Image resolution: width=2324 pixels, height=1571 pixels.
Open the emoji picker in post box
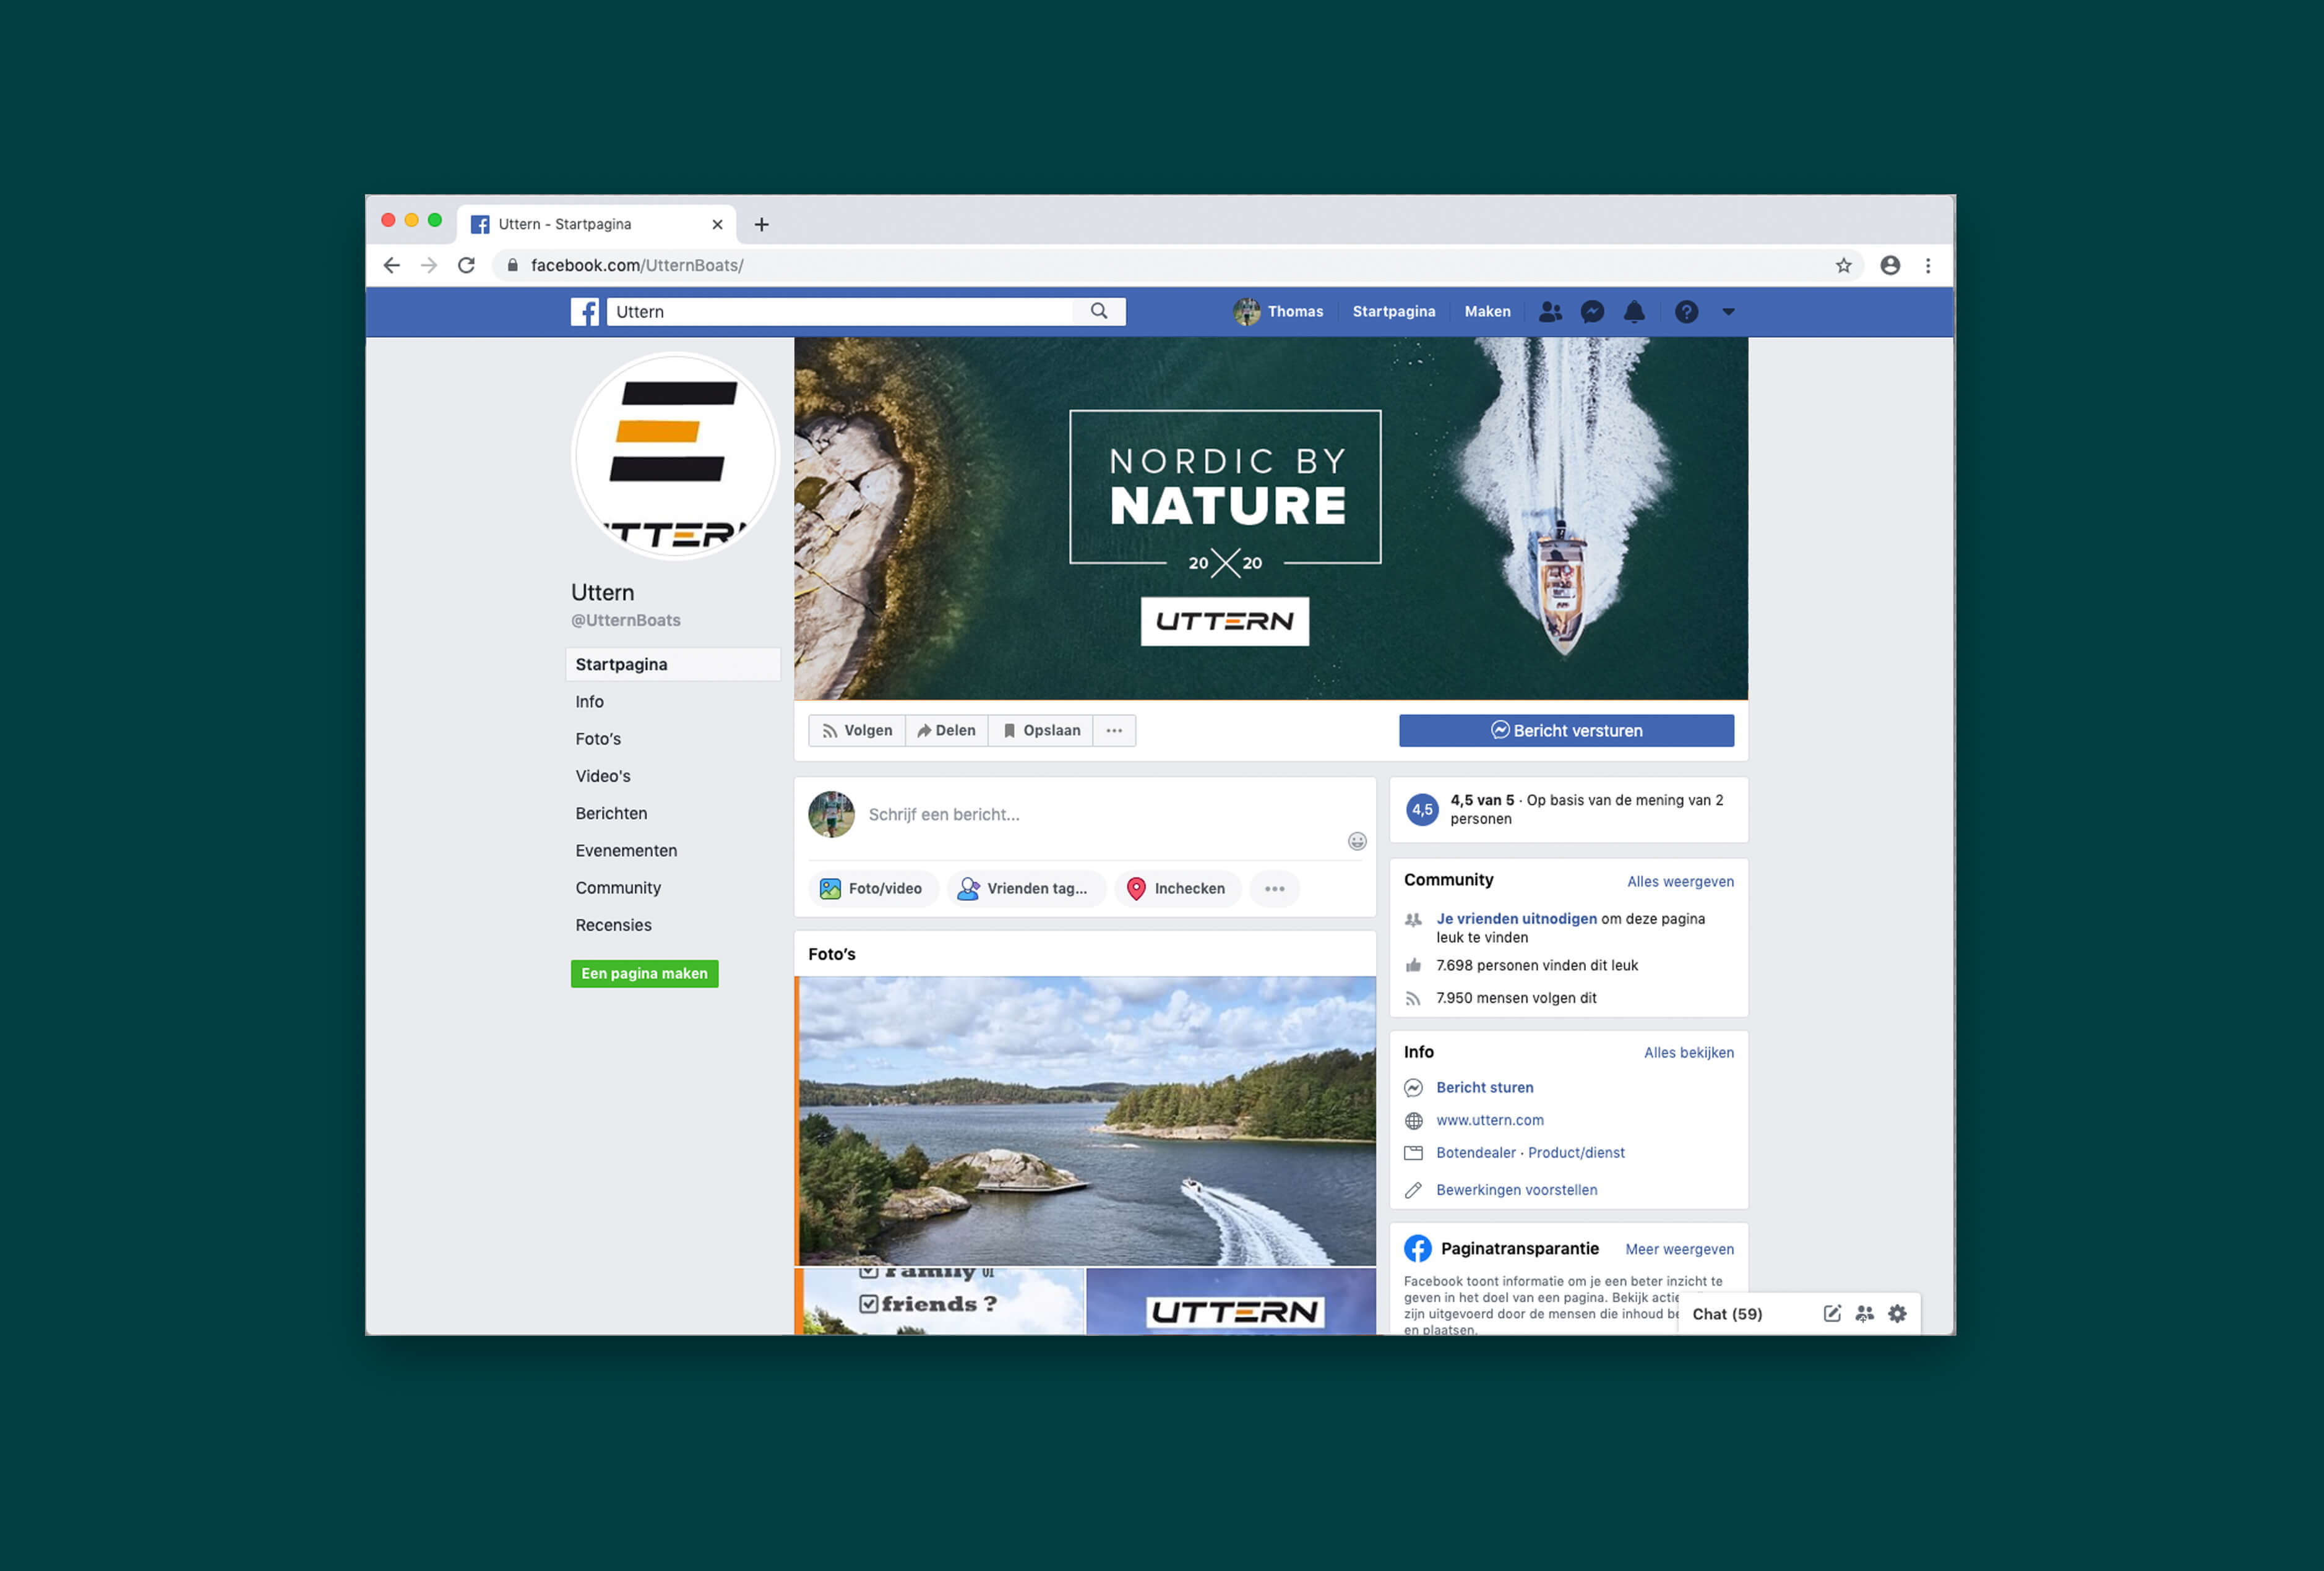(1356, 841)
